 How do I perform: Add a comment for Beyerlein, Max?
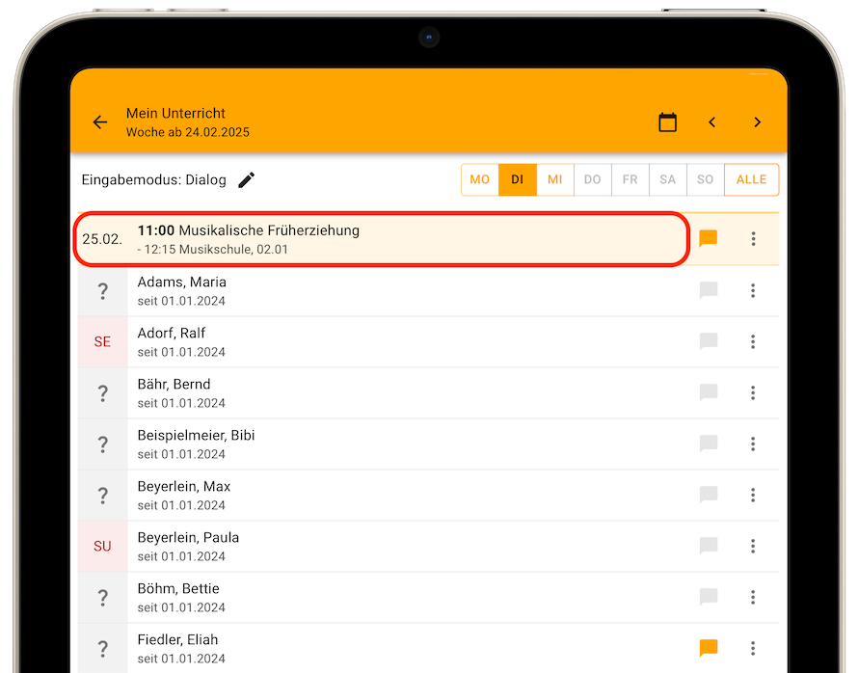coord(709,494)
